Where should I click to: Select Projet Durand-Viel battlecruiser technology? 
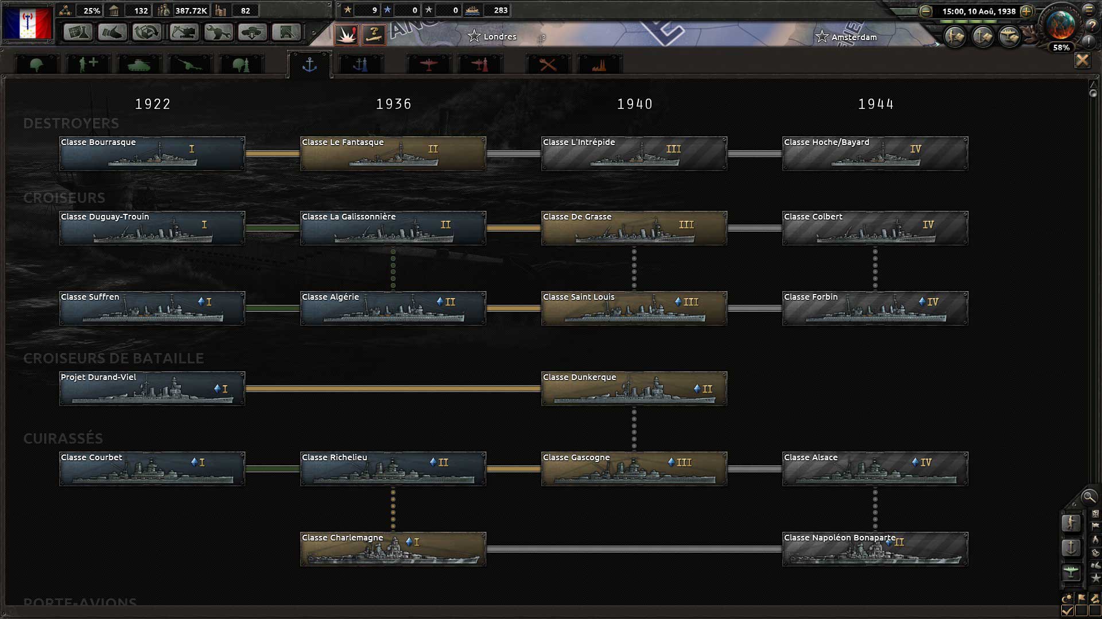(152, 388)
